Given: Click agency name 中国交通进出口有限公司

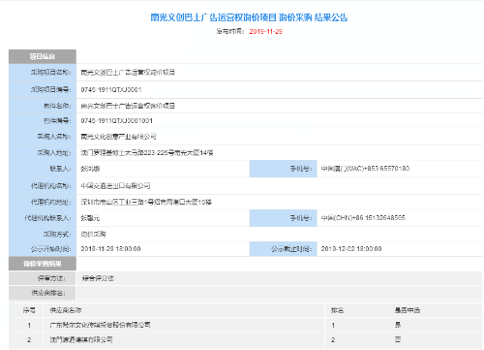Looking at the screenshot, I should (115, 186).
